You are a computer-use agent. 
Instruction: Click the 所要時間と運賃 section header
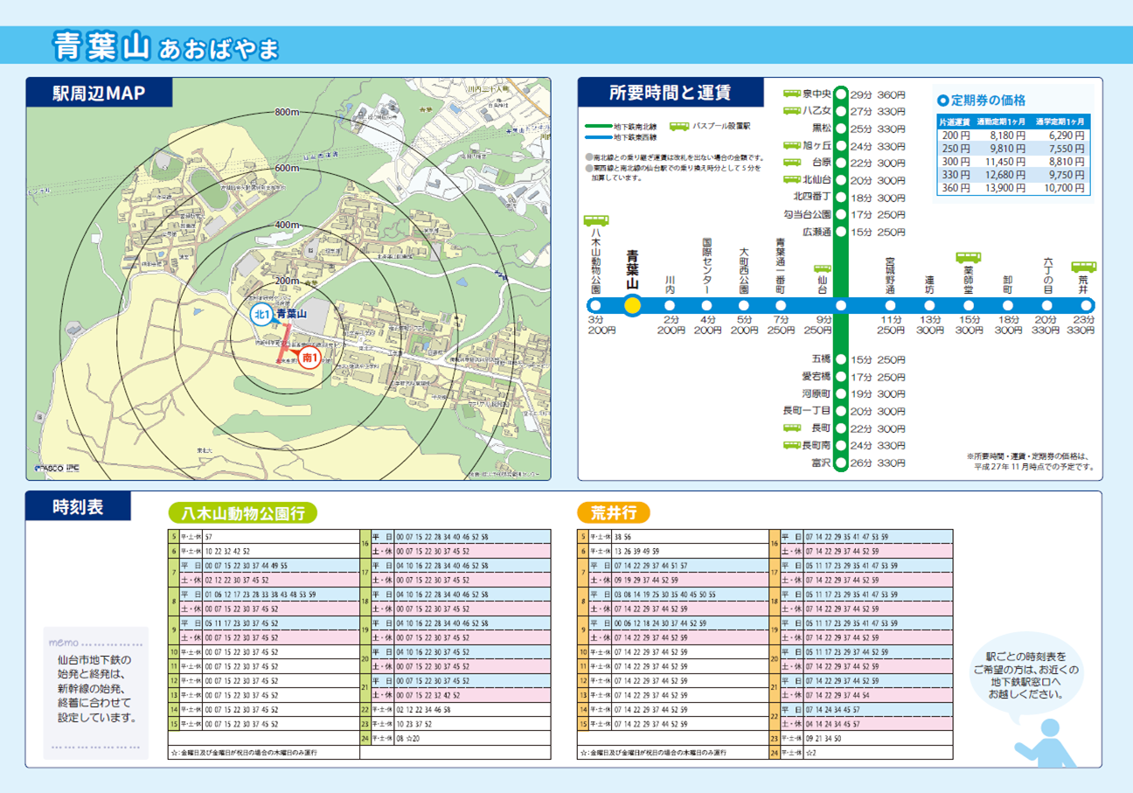pos(670,92)
